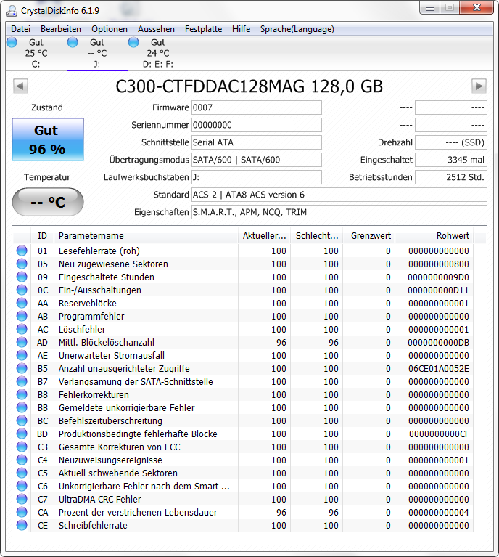Click status orb for Eingeschaltete Stunden
Image resolution: width=499 pixels, height=557 pixels.
pos(22,277)
